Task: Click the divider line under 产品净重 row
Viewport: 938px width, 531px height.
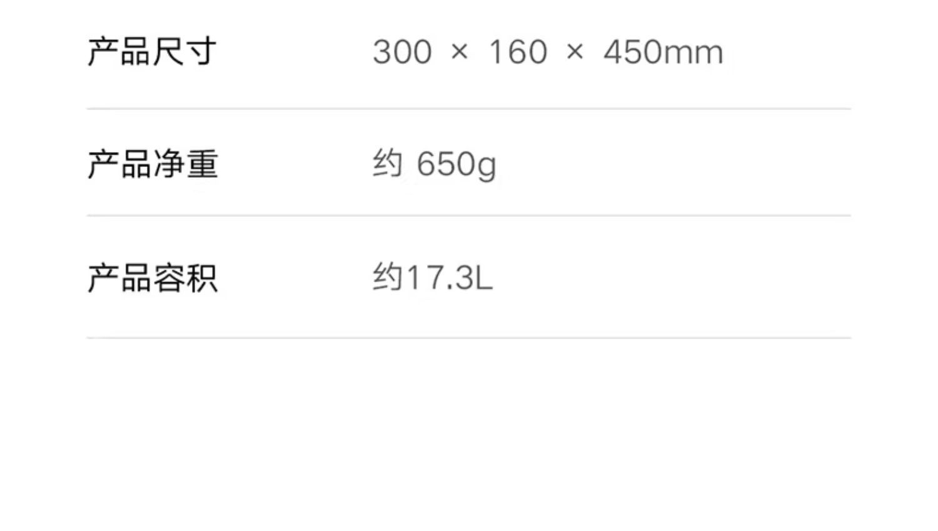Action: point(469,216)
